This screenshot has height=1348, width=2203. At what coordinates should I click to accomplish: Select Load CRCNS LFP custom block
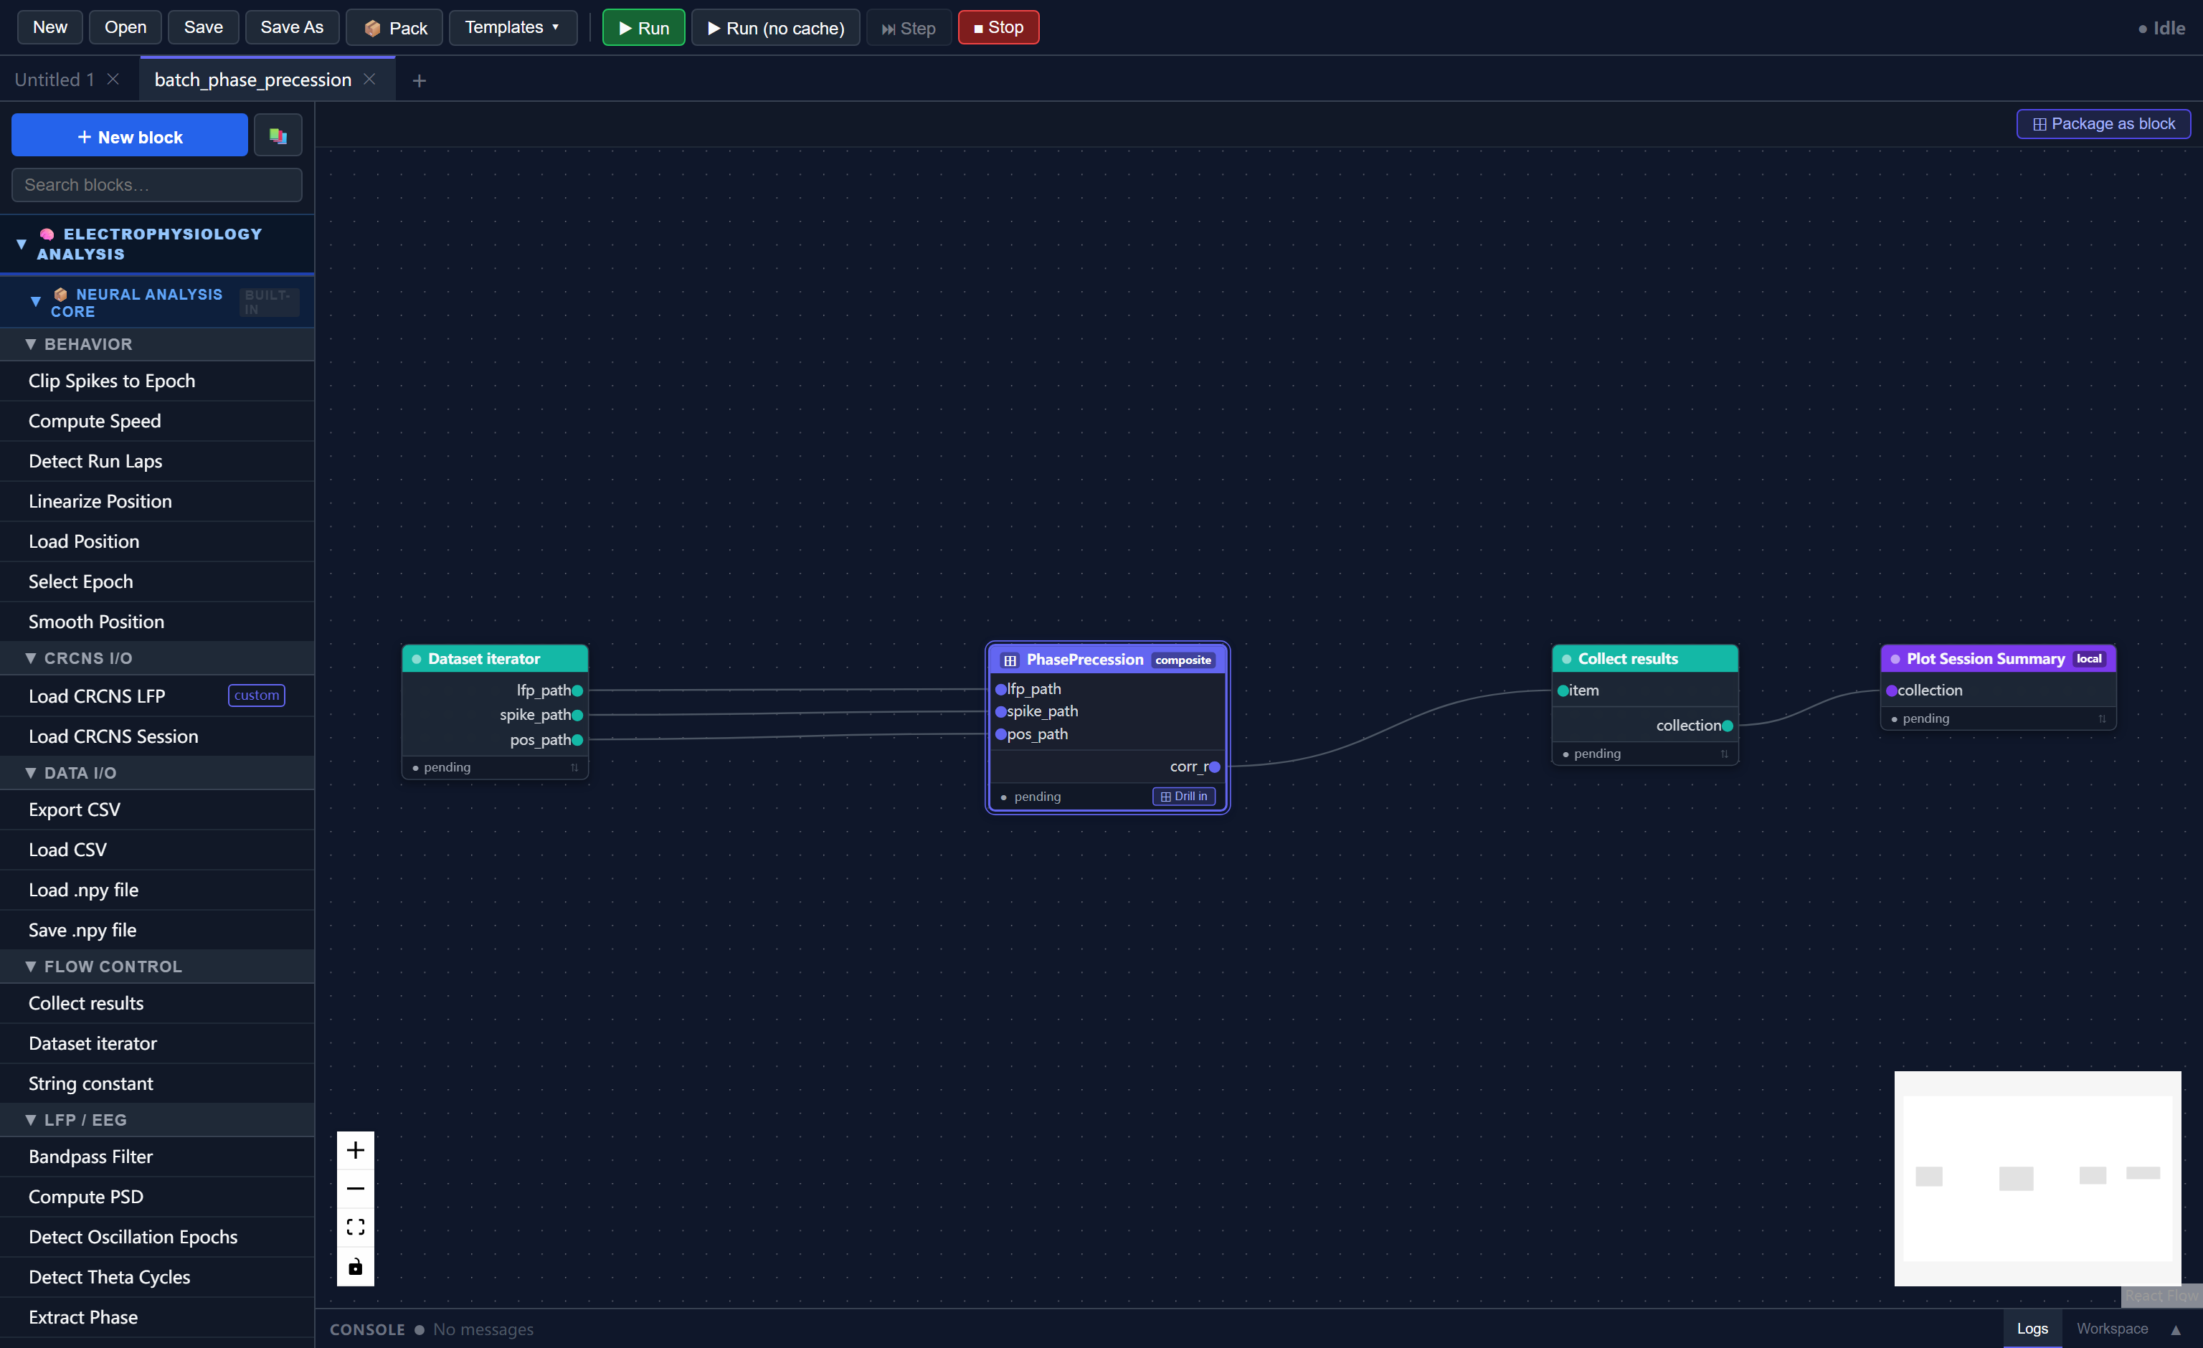(156, 696)
